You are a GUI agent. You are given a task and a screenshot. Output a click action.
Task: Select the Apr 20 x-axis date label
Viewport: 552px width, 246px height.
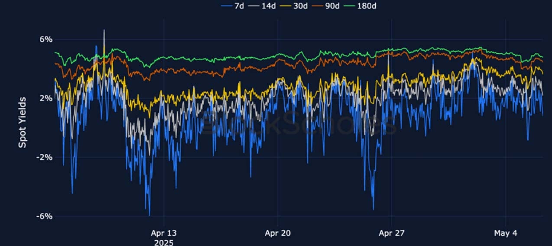pyautogui.click(x=278, y=233)
